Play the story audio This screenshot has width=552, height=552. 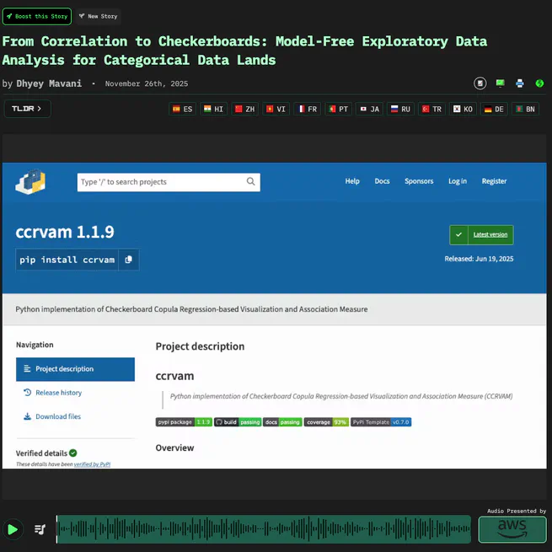coord(13,529)
